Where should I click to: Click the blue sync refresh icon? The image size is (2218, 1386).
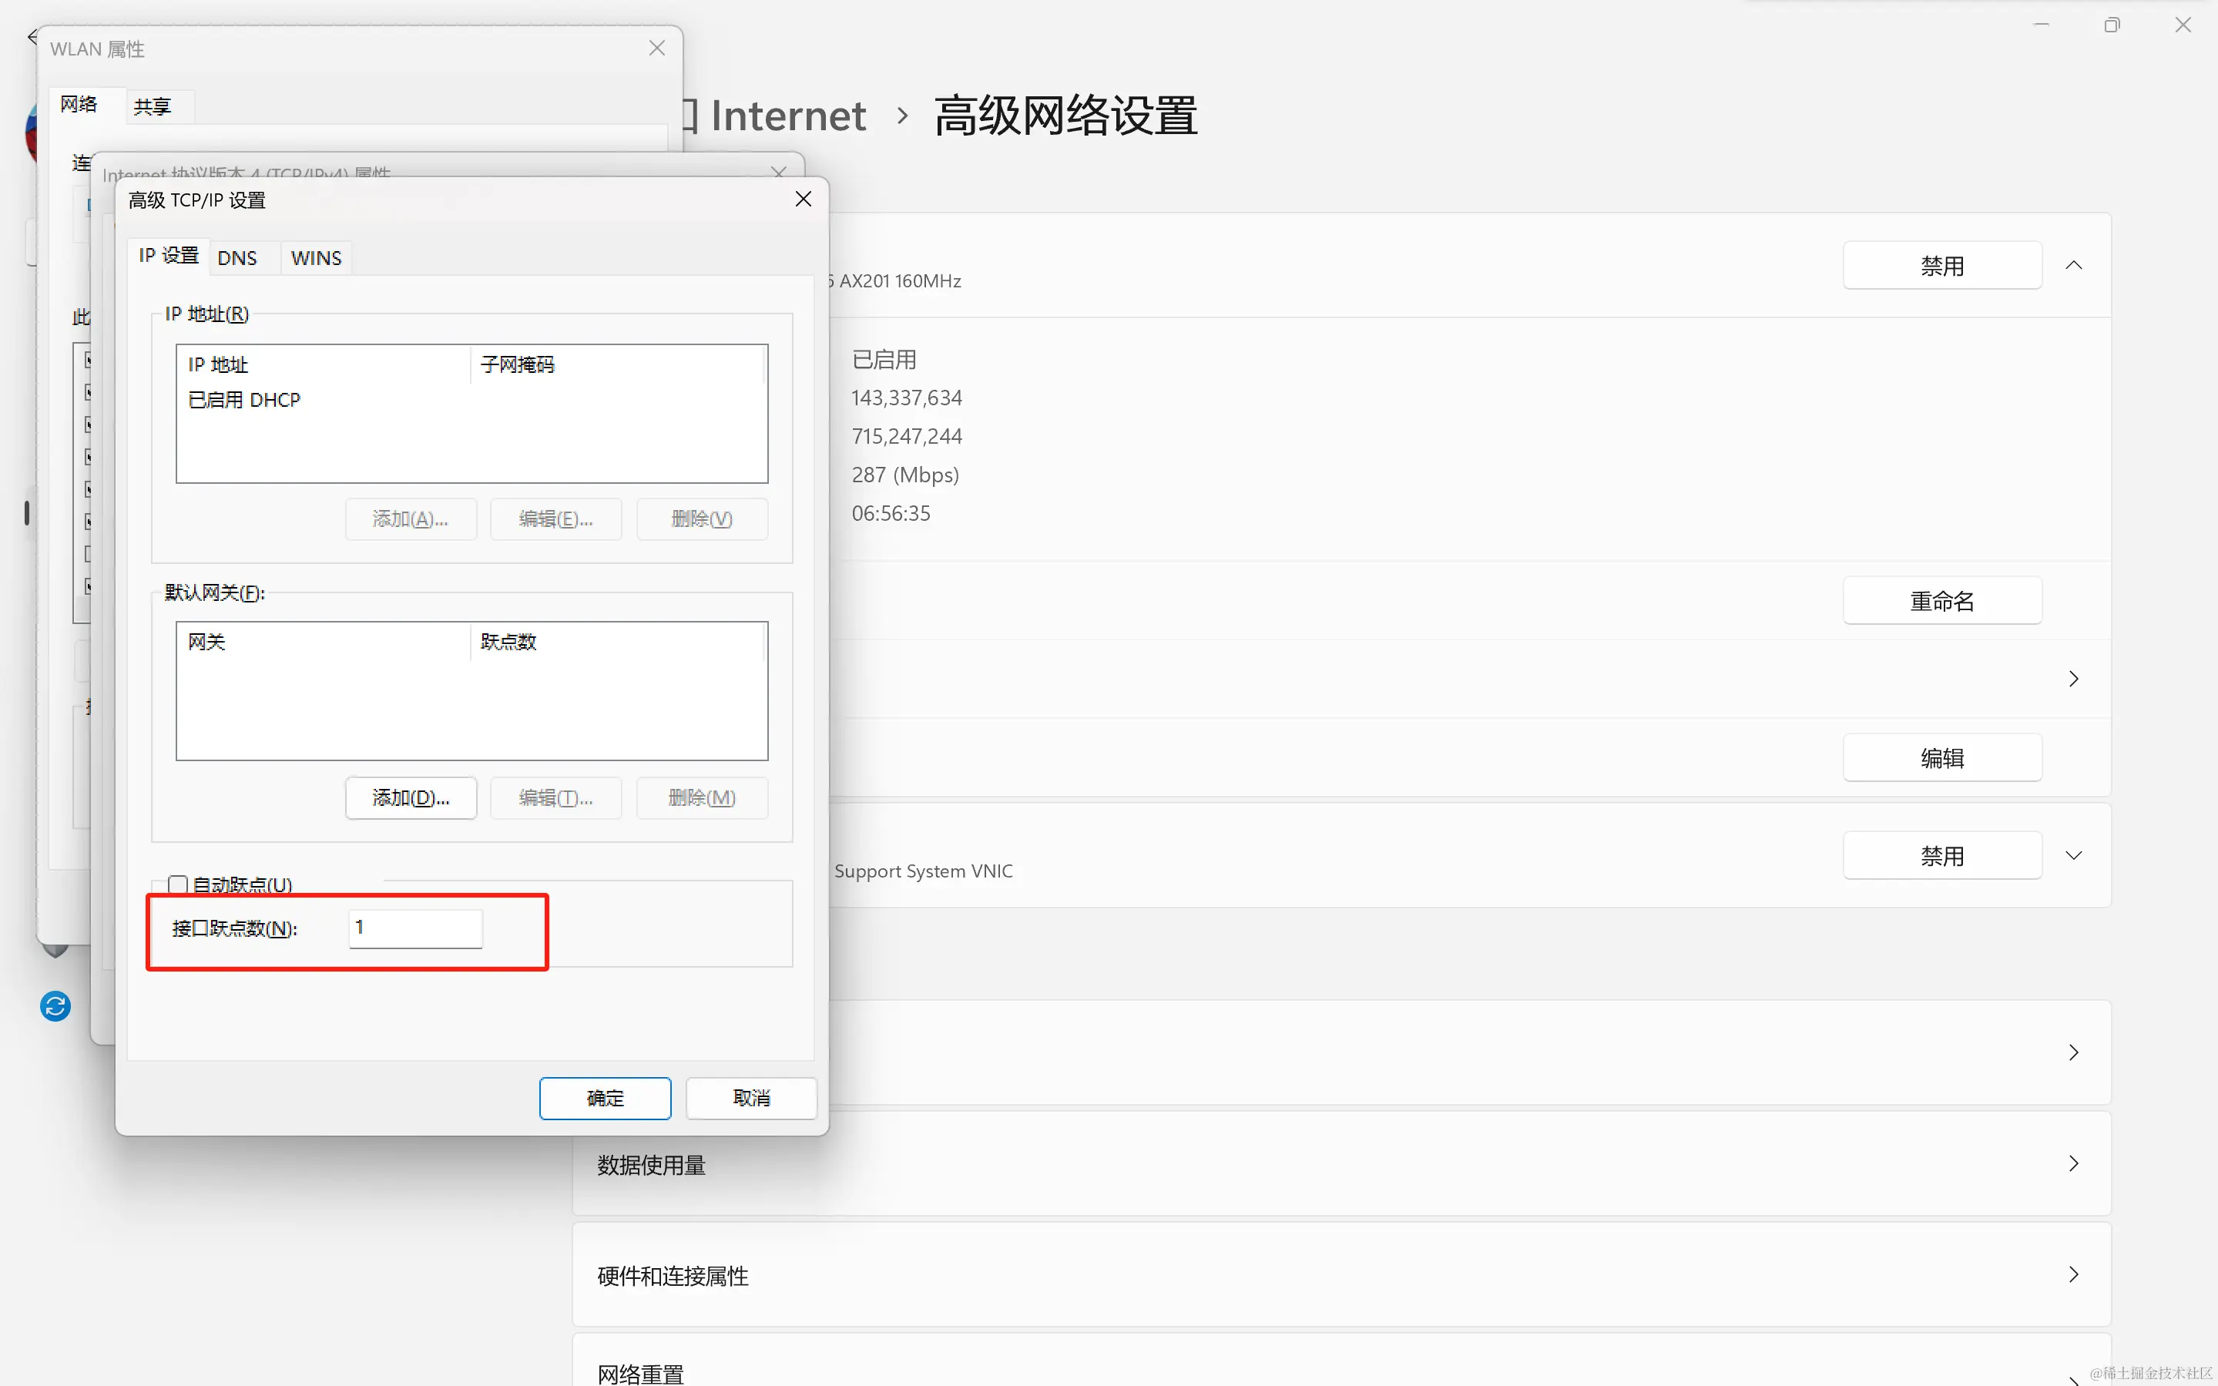tap(55, 1006)
